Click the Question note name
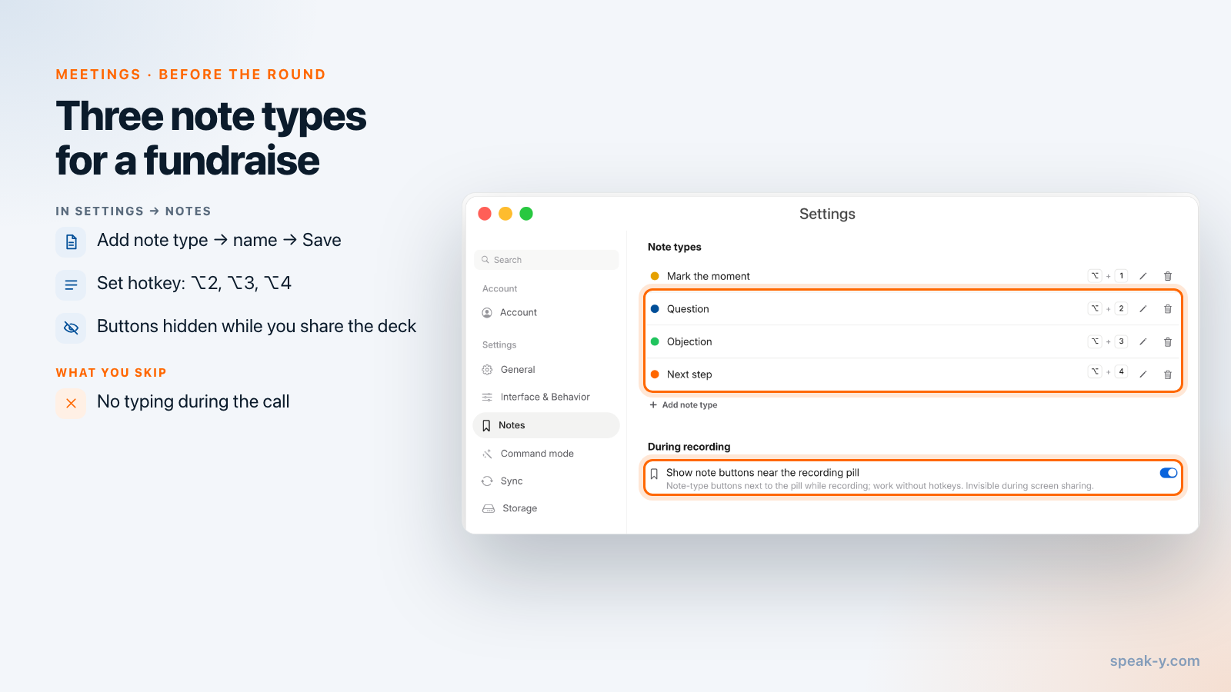1231x692 pixels. coord(688,309)
